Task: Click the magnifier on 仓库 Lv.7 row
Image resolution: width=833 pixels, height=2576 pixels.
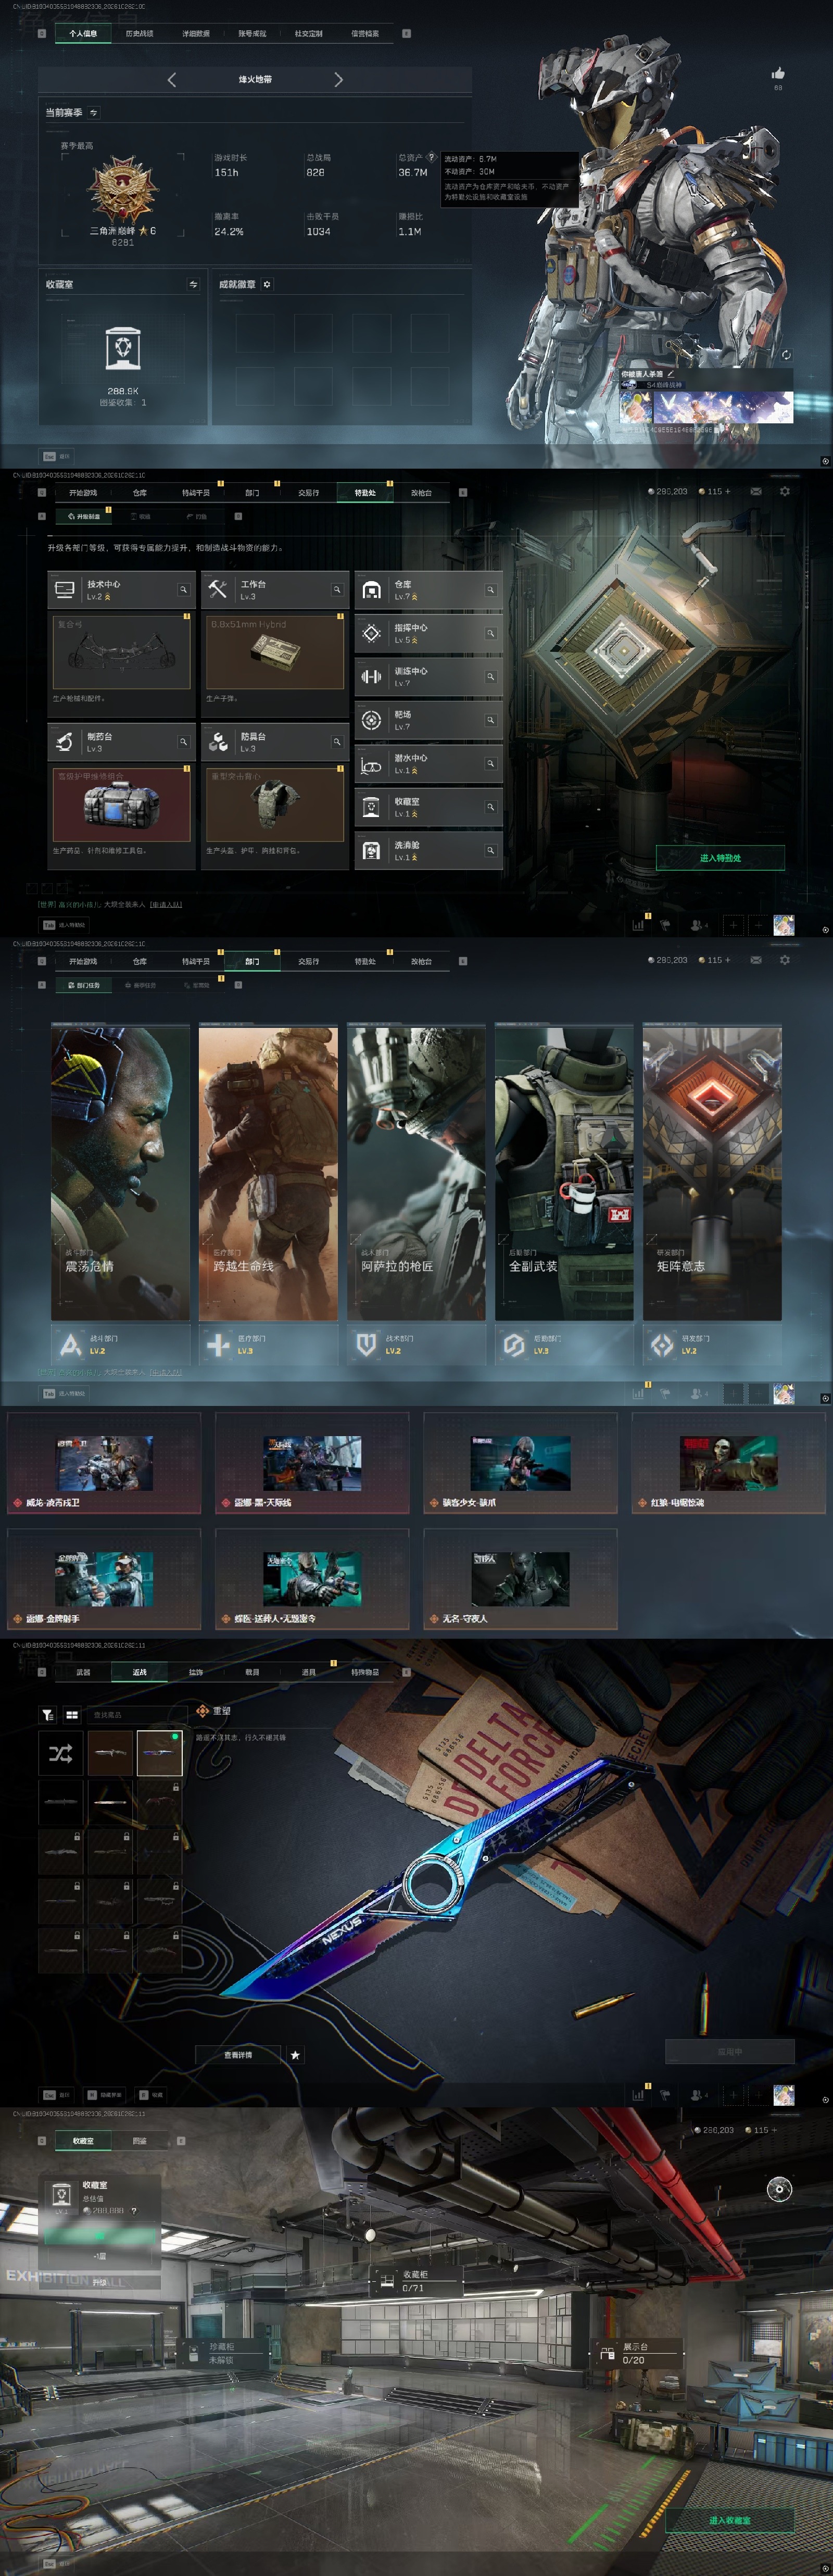Action: click(490, 590)
